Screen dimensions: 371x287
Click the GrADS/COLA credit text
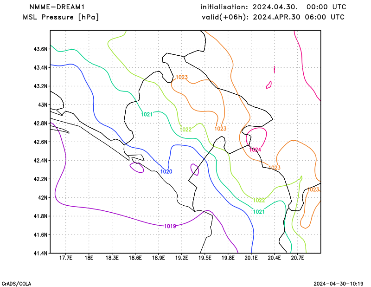tap(16, 284)
